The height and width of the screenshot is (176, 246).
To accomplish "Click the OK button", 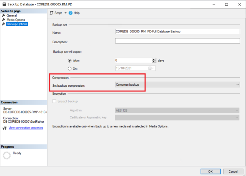I will [x=210, y=171].
